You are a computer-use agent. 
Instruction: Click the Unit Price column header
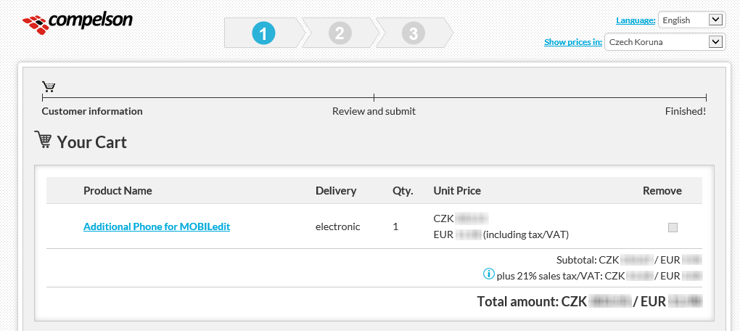[457, 191]
